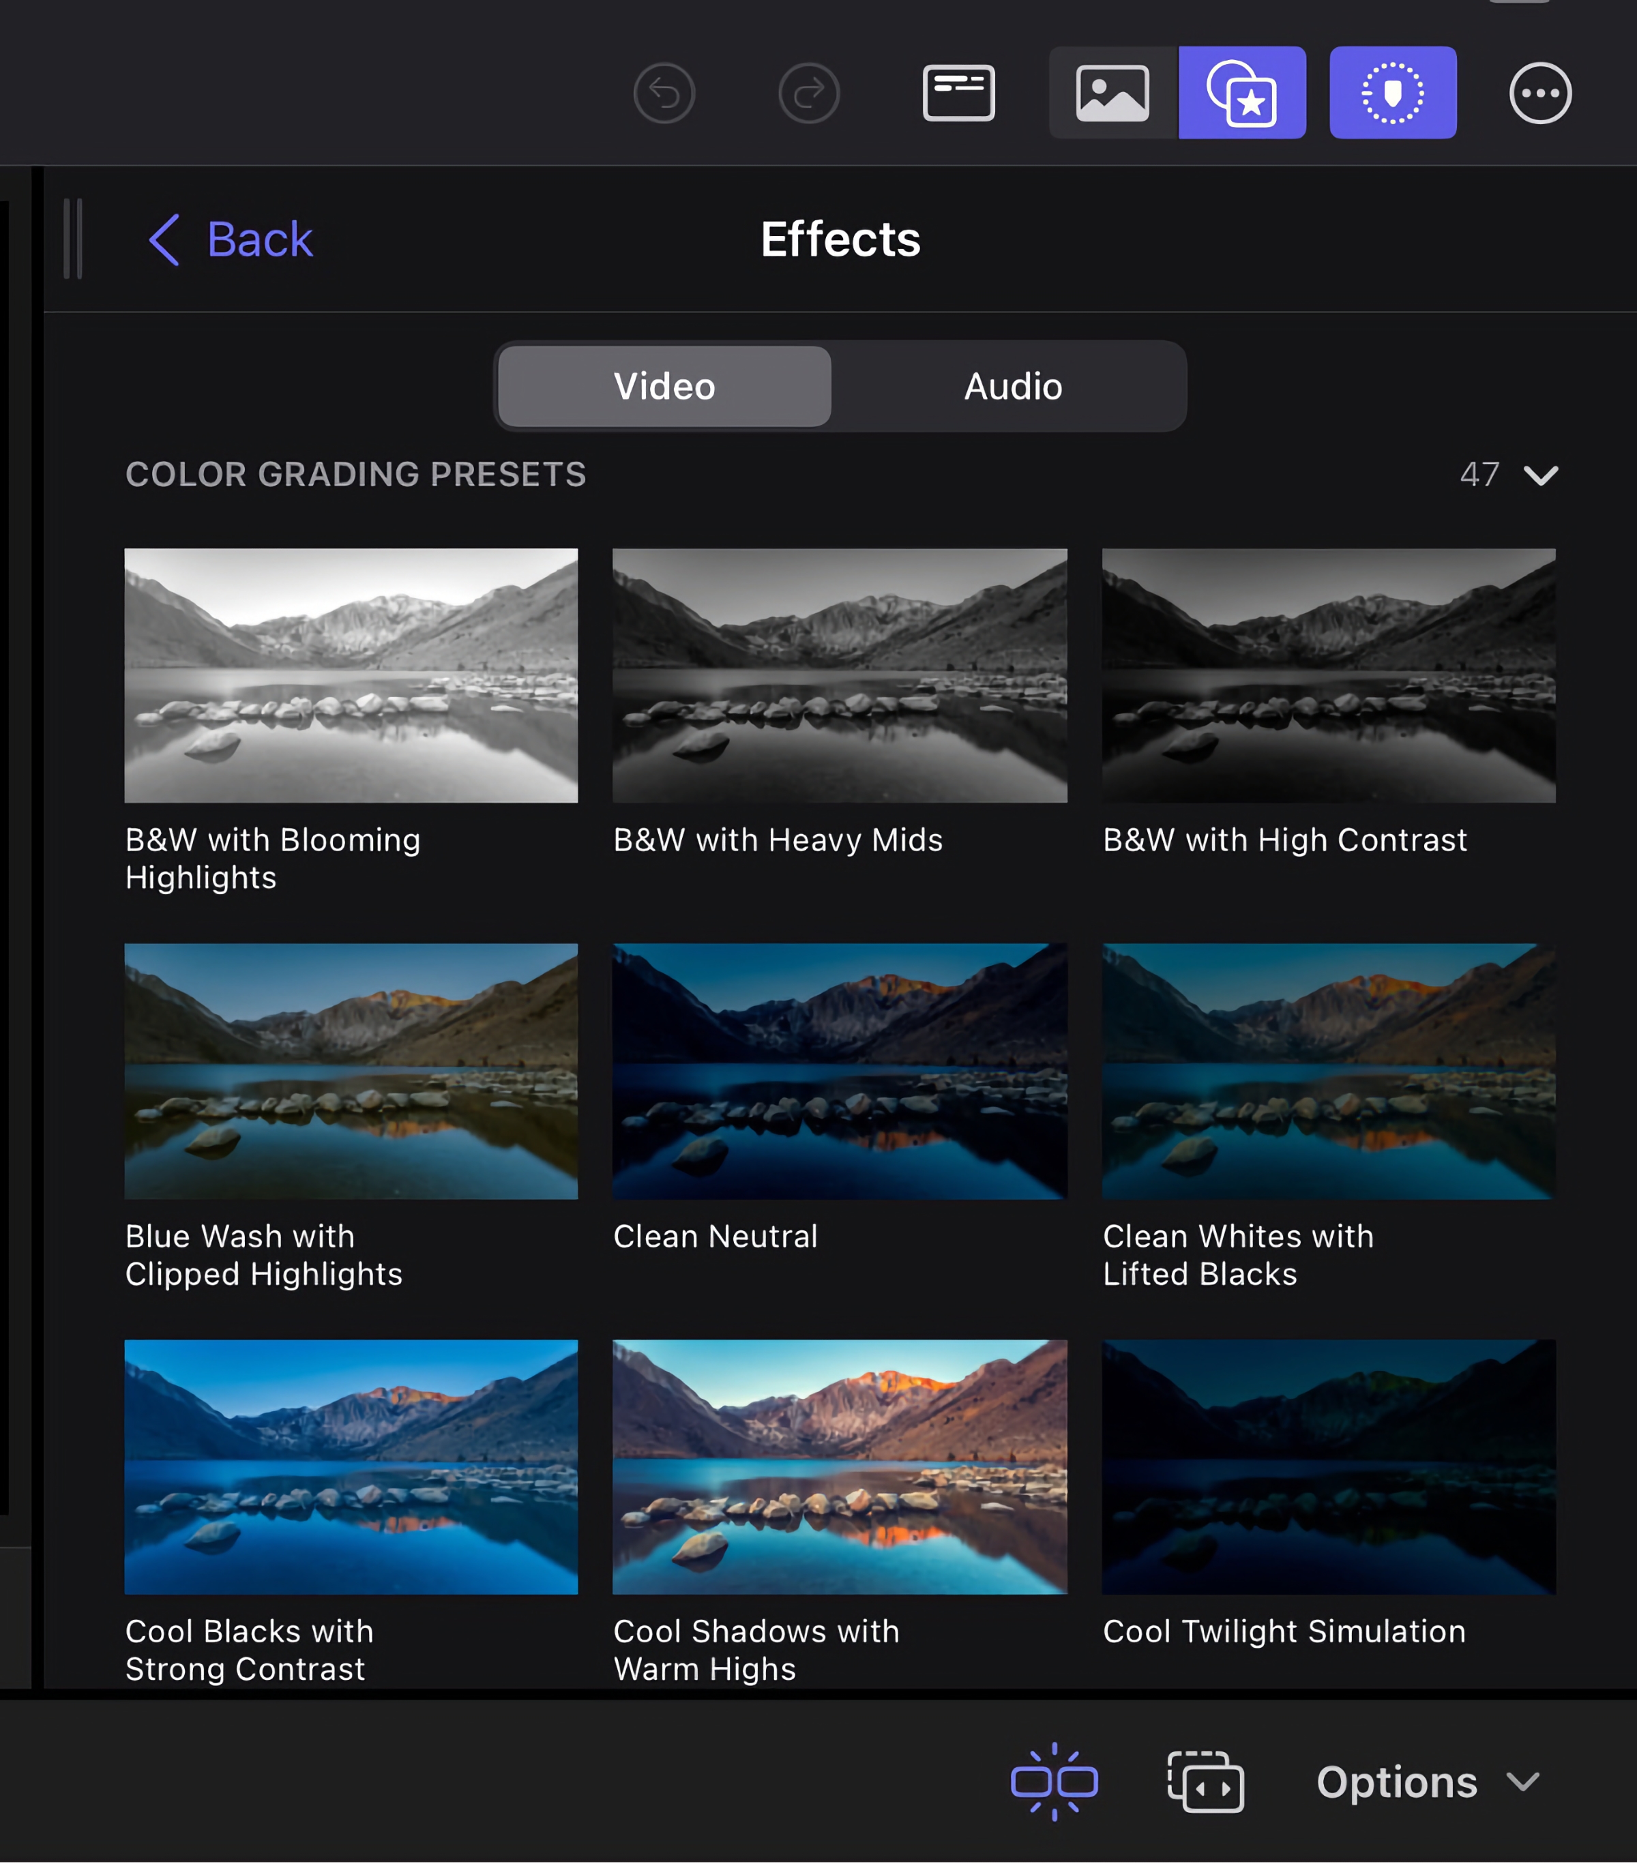Collapse the Color Grading Presets section

(1542, 475)
